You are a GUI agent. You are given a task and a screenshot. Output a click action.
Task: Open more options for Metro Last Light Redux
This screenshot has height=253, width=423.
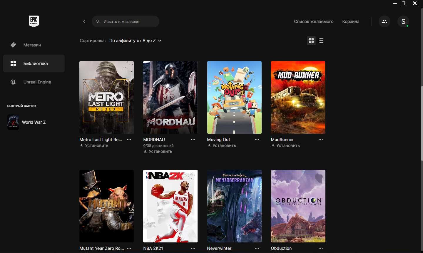129,140
